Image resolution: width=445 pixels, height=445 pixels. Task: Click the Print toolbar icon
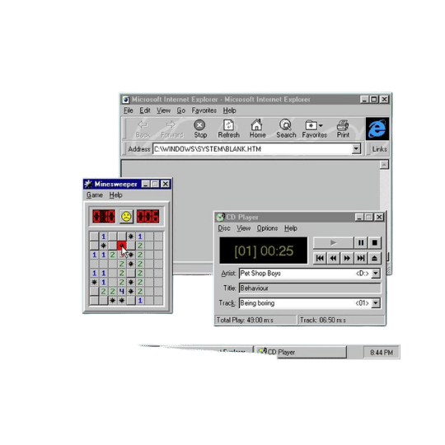click(343, 129)
